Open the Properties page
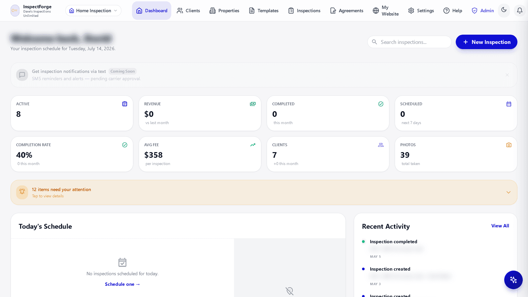This screenshot has width=528, height=297. point(224,11)
